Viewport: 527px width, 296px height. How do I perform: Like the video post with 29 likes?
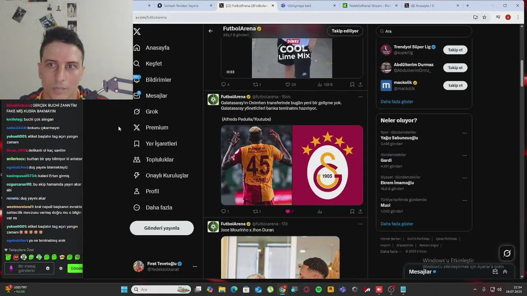[287, 84]
